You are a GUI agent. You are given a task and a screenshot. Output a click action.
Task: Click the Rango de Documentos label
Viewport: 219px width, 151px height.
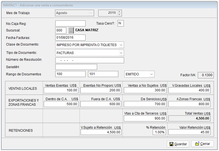(24, 74)
